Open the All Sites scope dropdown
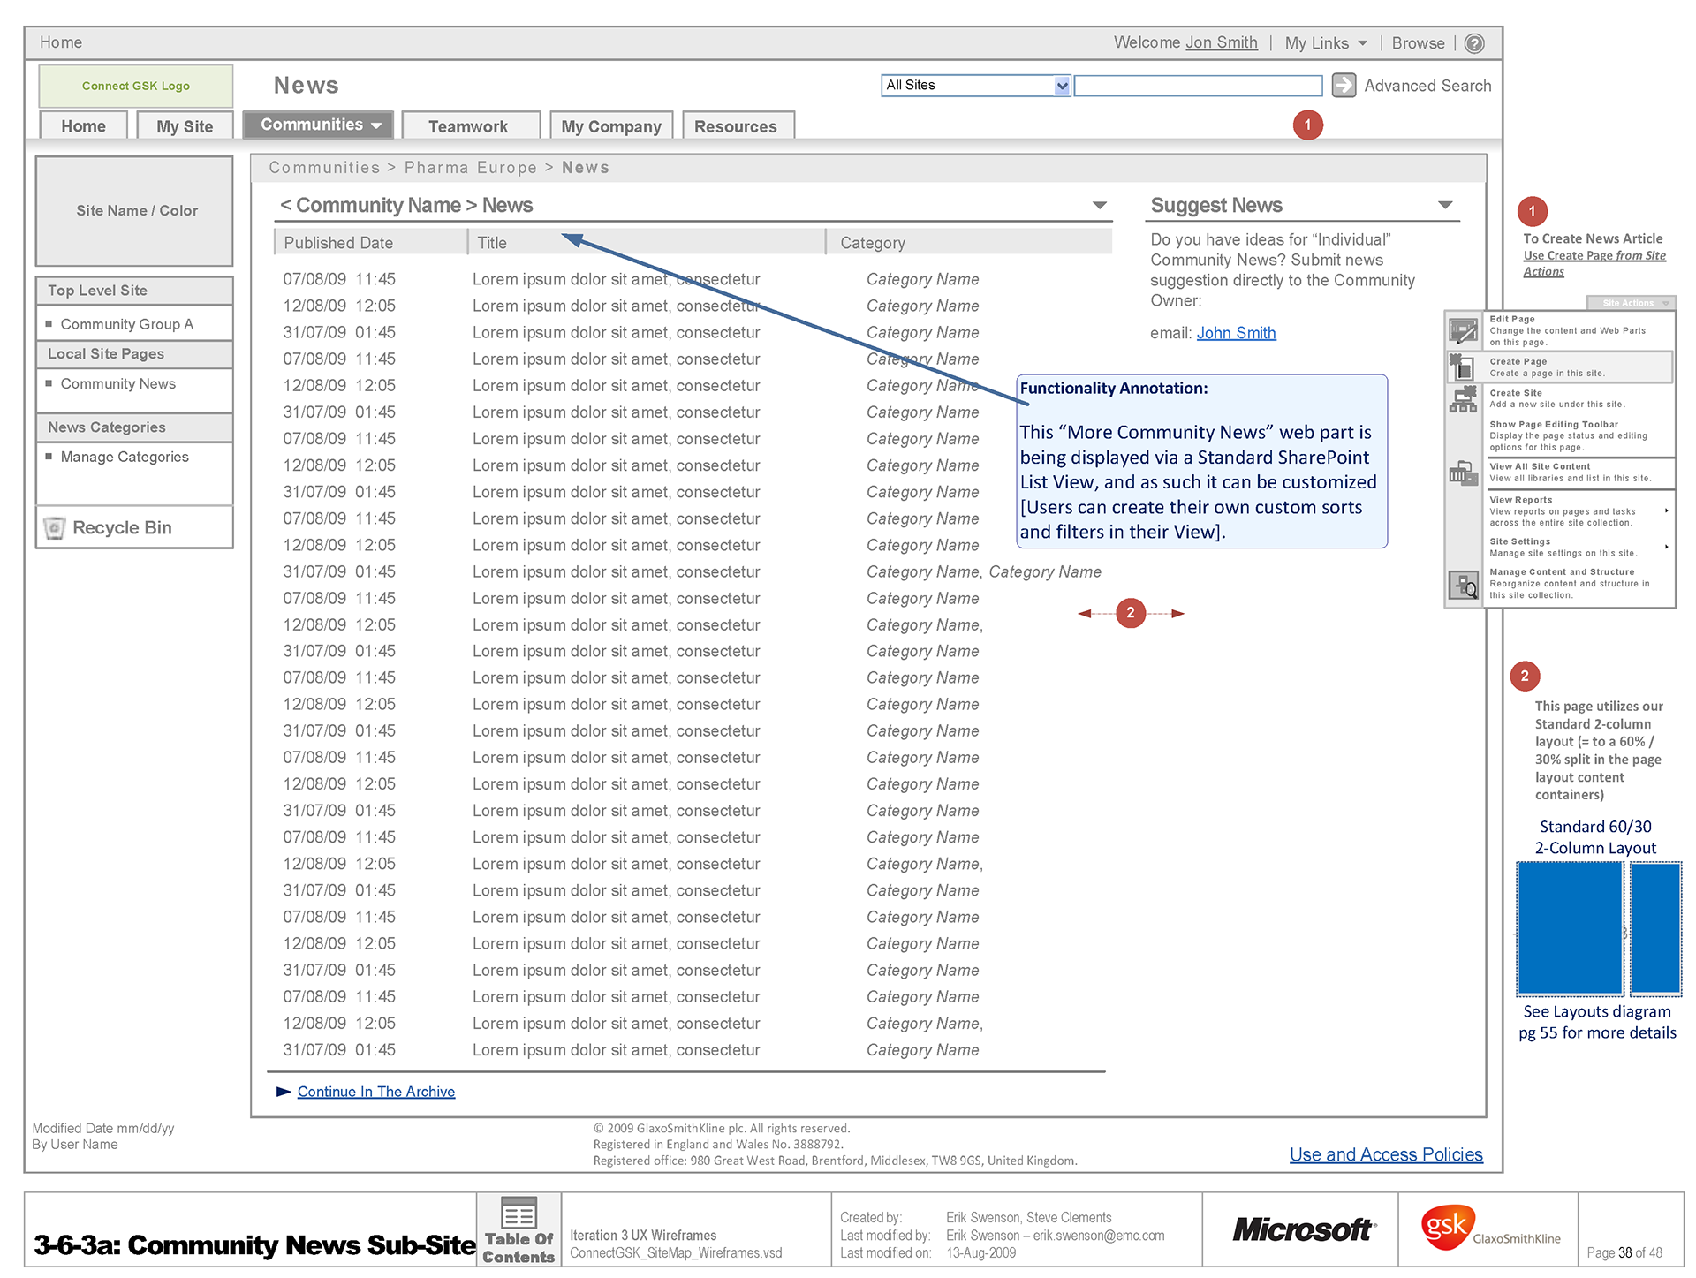Viewport: 1696px width, 1278px height. [1062, 86]
